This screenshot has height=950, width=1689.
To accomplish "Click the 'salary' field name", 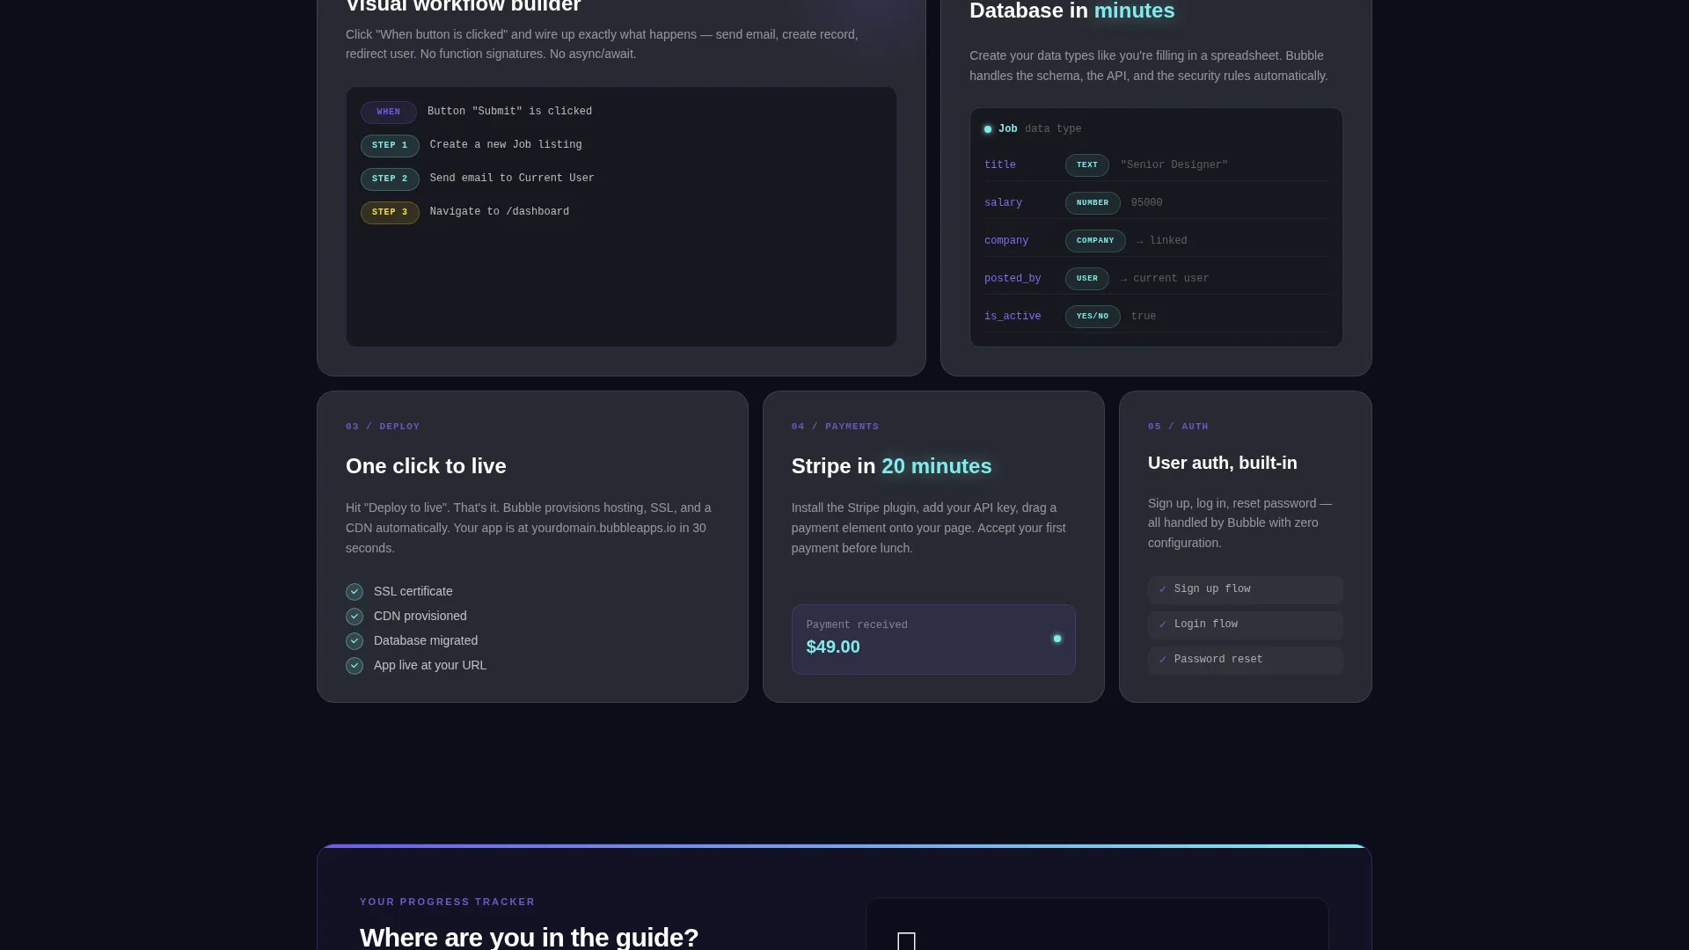I will pos(1003,203).
